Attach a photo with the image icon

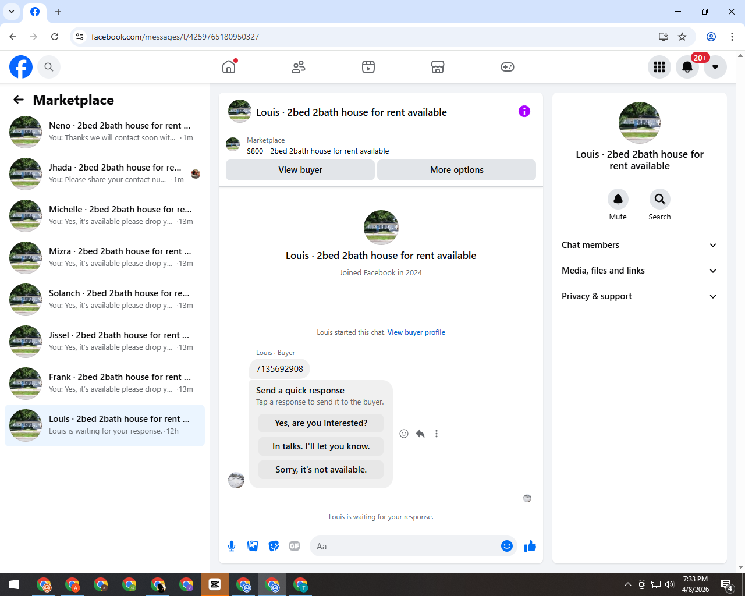pos(253,546)
